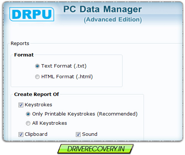Click the Reports group label
The width and height of the screenshot is (185, 155).
click(x=20, y=44)
